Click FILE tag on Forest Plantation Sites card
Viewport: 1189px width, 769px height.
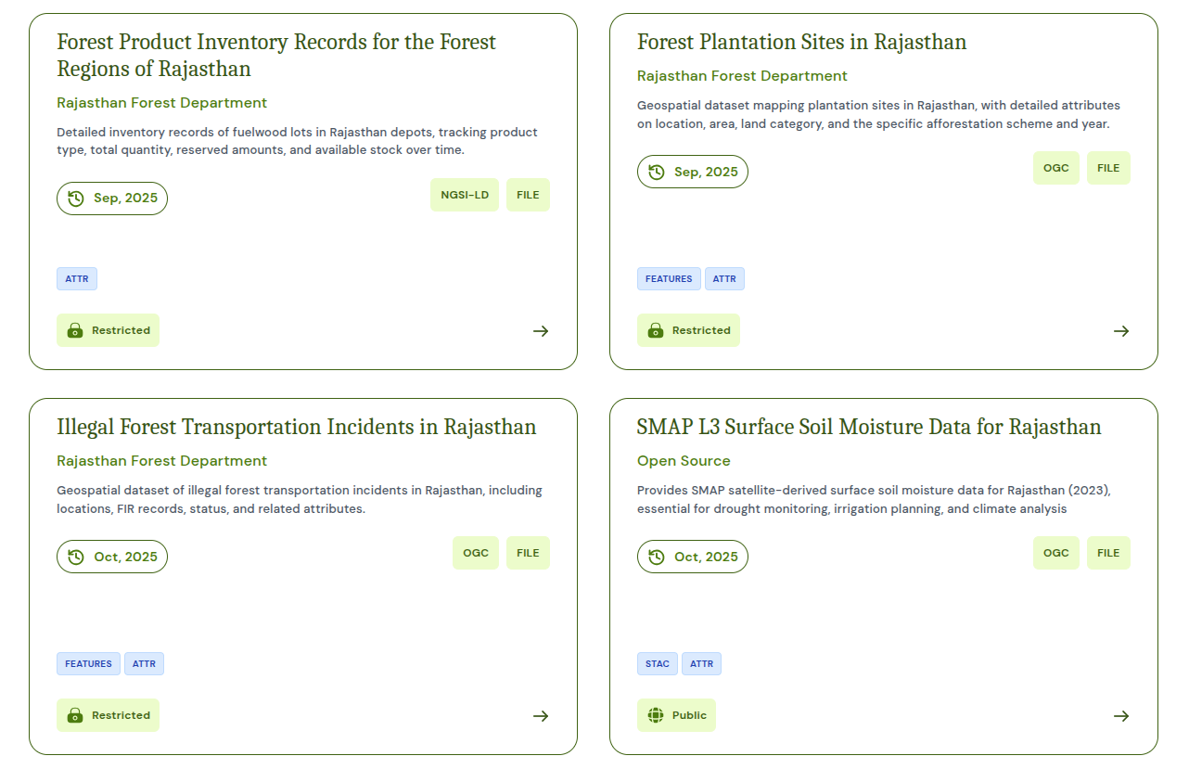point(1108,168)
